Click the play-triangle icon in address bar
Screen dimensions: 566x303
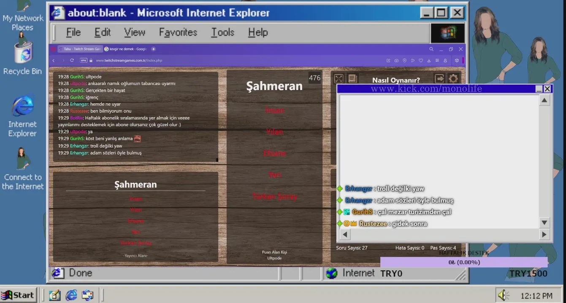413,61
